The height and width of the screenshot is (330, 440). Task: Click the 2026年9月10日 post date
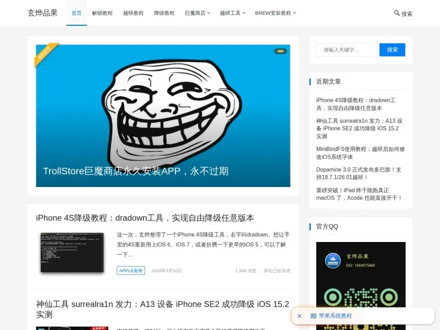167,271
